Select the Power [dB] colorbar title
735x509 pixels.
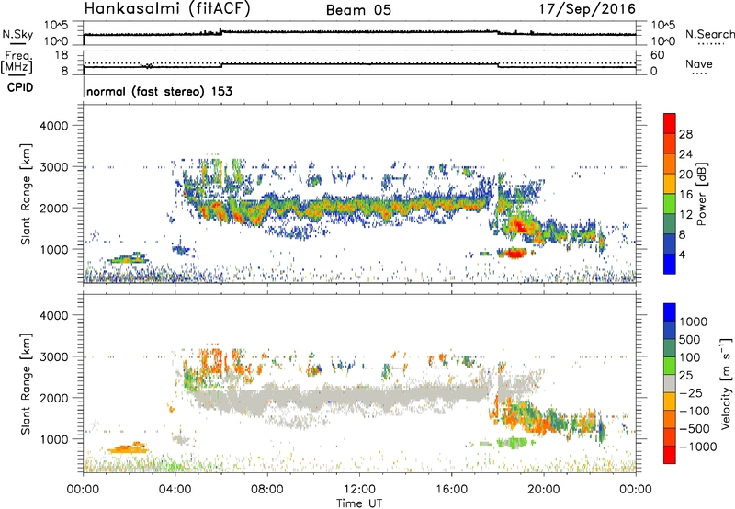[x=701, y=194]
